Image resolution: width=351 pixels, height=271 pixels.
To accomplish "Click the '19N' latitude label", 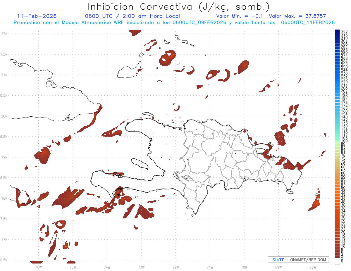I will click(x=4, y=157).
